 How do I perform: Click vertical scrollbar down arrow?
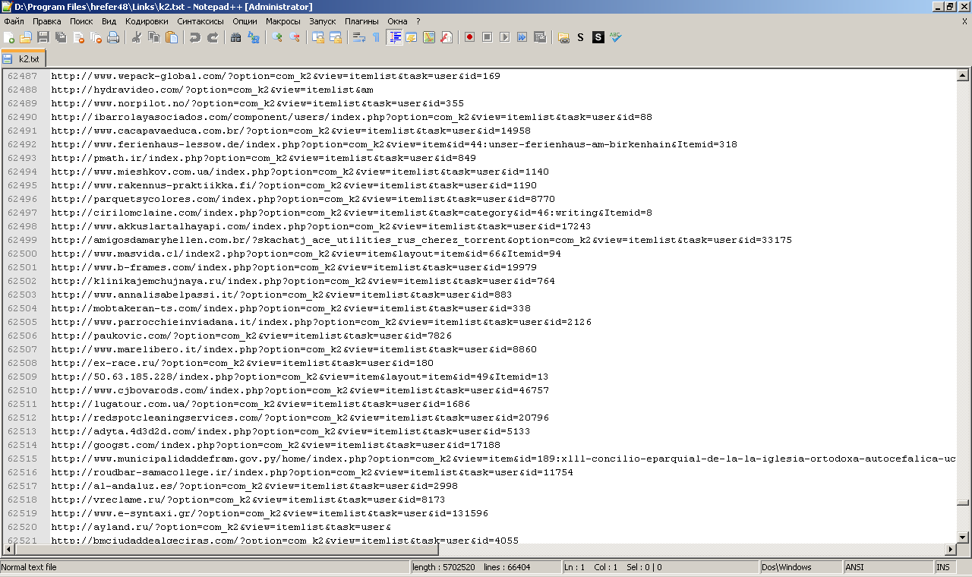[963, 538]
